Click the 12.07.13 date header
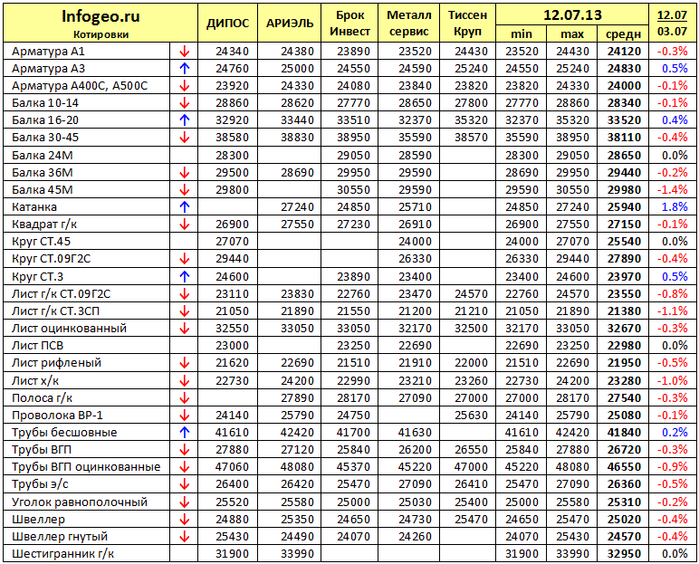 pos(572,15)
